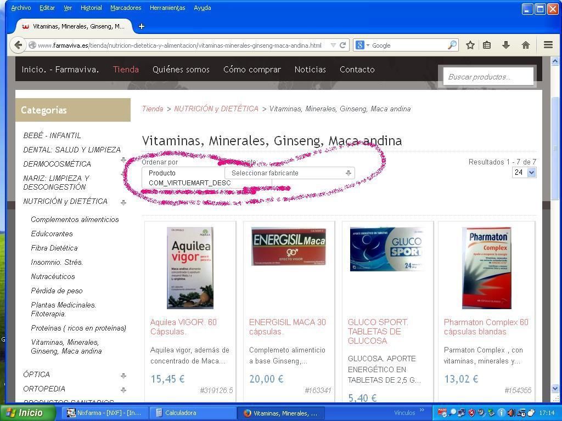This screenshot has height=421, width=562.
Task: Open Insomnio. Strés. subcategory
Action: (x=57, y=263)
